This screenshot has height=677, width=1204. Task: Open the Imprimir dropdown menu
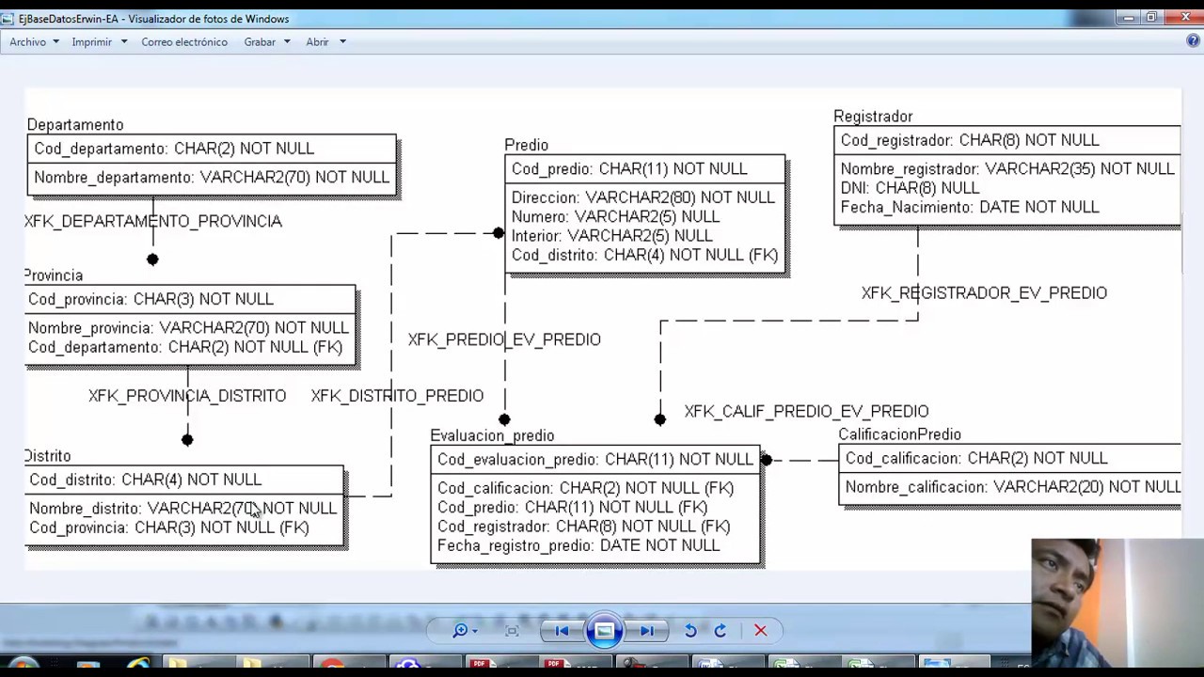(99, 41)
